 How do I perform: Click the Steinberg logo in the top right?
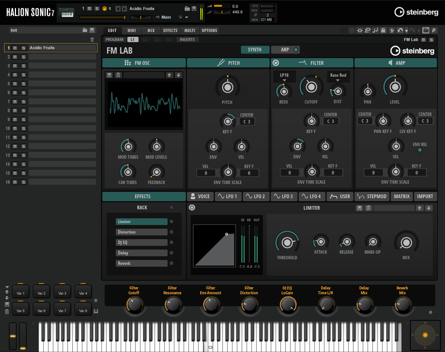click(416, 12)
